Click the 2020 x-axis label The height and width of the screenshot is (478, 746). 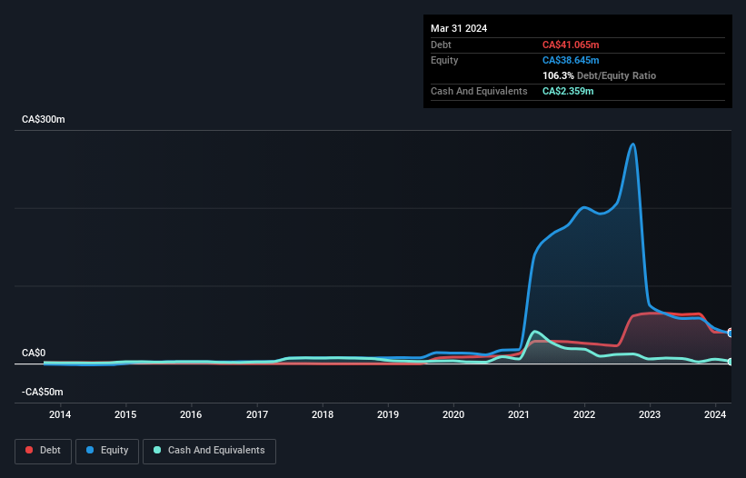[453, 414]
